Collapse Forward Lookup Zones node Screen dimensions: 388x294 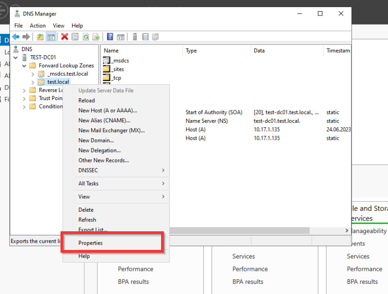[24, 66]
